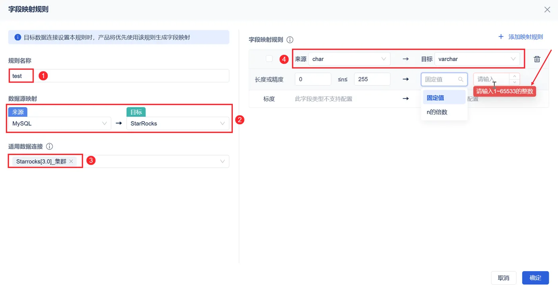The height and width of the screenshot is (287, 558).
Task: Decrease the fixed value with down stepper
Action: click(x=515, y=82)
